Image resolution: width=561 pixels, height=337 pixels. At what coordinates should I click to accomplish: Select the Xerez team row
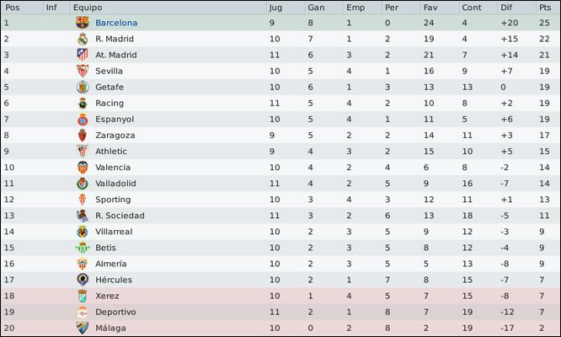pyautogui.click(x=280, y=297)
